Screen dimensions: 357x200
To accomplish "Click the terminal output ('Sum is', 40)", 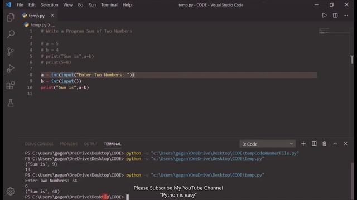I will (x=42, y=191).
